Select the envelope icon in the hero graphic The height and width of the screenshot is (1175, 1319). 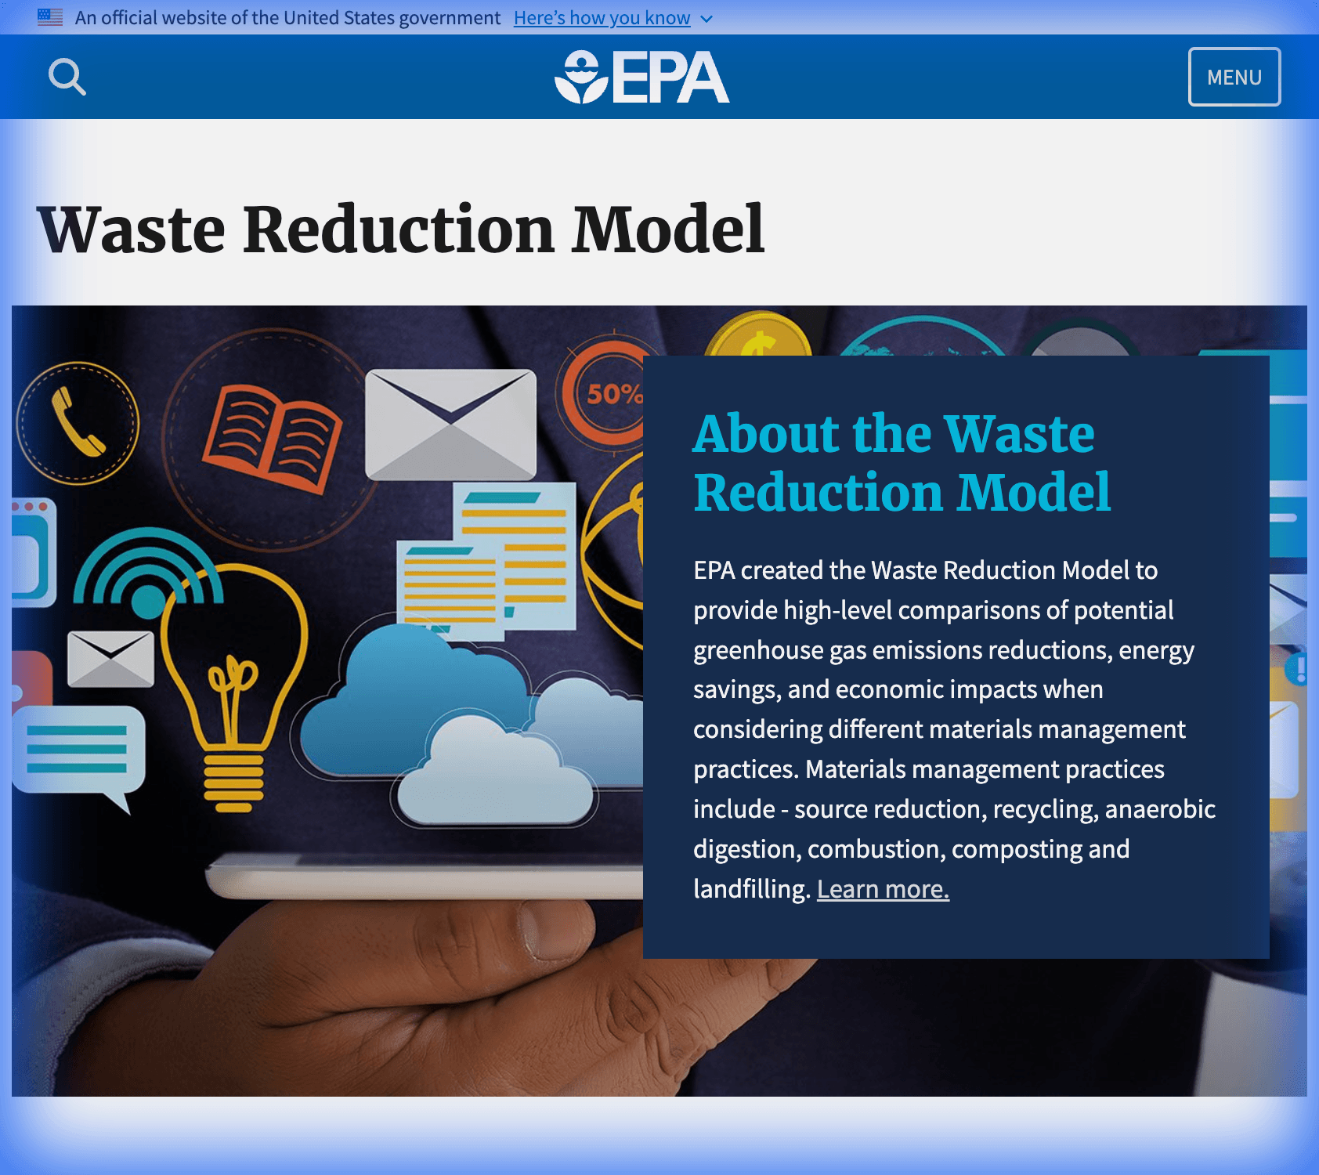(x=451, y=423)
